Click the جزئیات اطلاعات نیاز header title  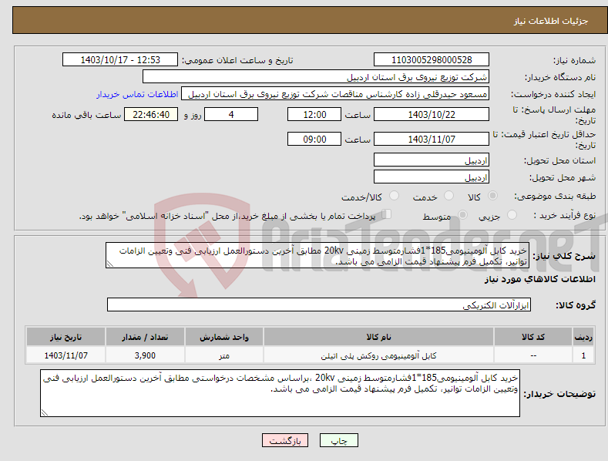551,21
